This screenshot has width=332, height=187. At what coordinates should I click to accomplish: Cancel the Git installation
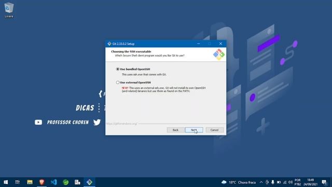[214, 130]
